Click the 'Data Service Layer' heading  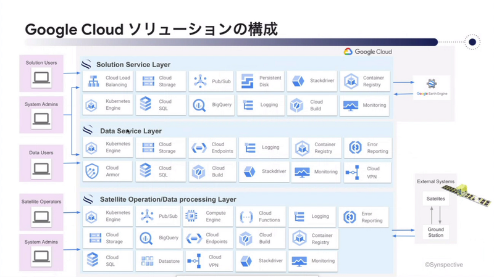[x=131, y=131]
